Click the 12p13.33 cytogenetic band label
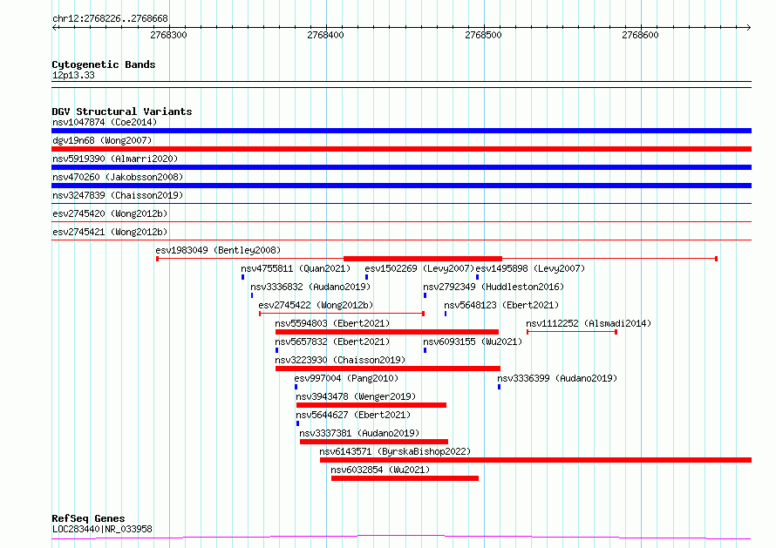Screen dimensions: 776x548 point(73,75)
